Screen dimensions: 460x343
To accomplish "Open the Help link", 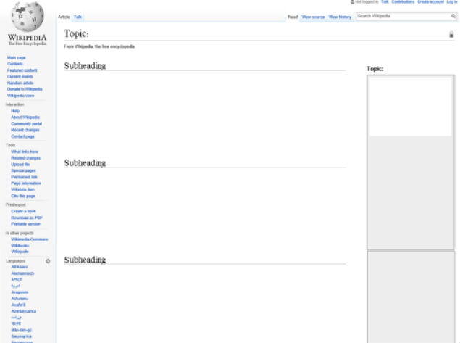I will pos(15,111).
